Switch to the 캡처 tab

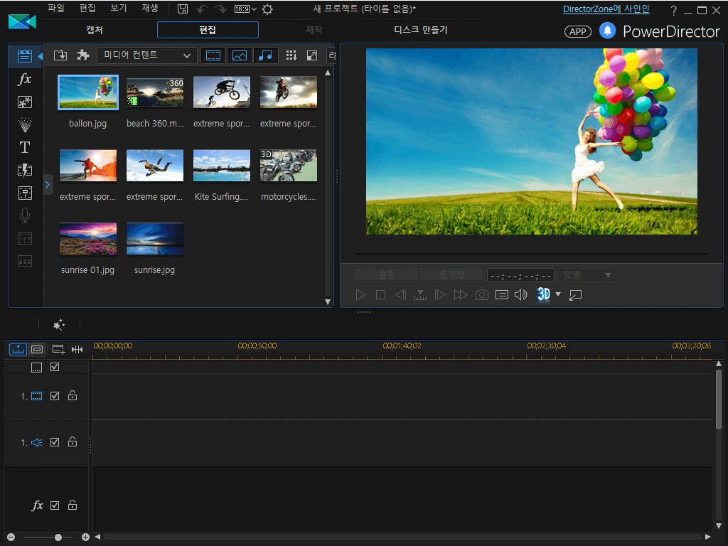[x=95, y=30]
